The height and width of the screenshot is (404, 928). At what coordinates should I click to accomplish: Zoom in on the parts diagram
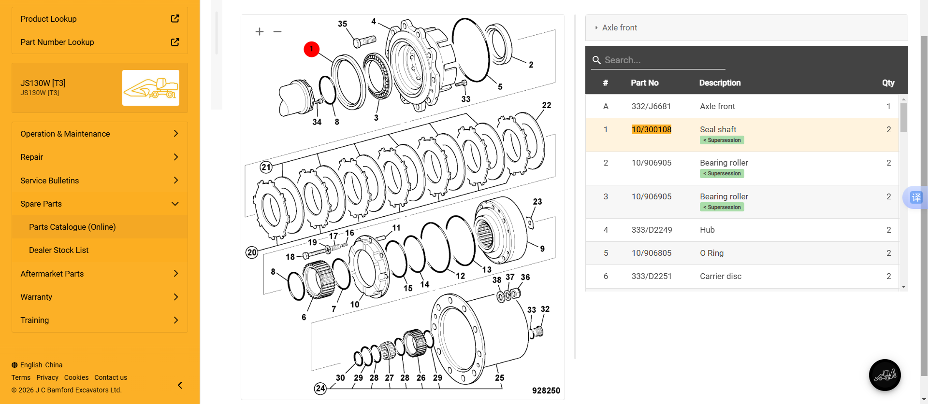coord(260,32)
